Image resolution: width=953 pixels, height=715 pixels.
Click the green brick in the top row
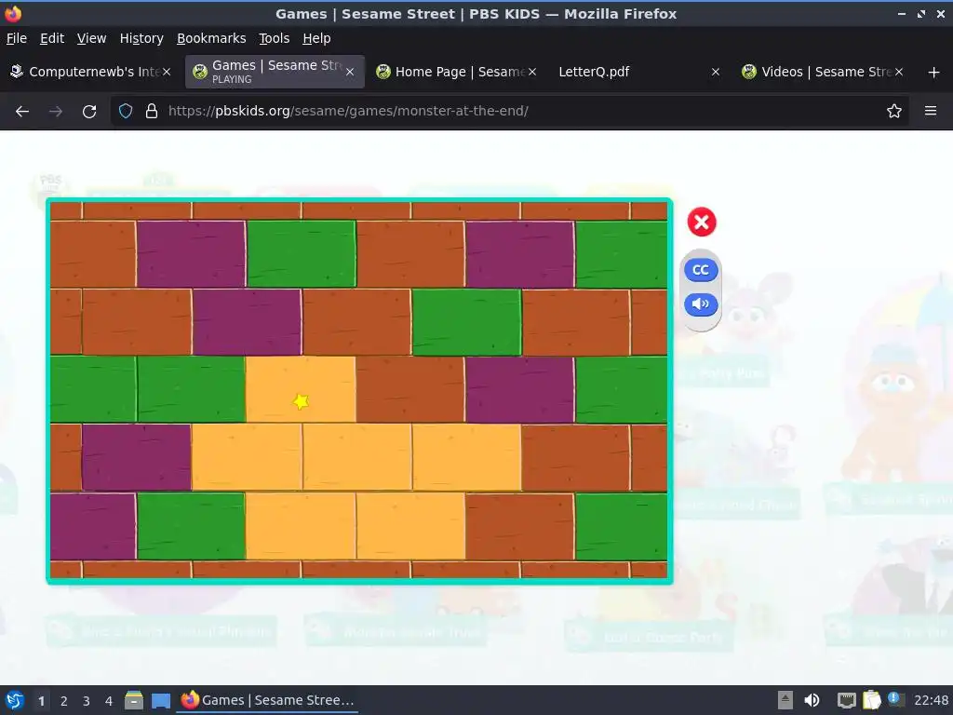tap(302, 254)
